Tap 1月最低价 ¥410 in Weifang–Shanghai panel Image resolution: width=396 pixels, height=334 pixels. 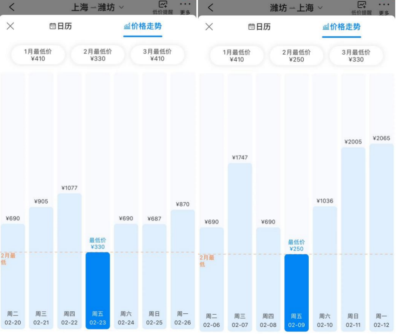coord(237,56)
